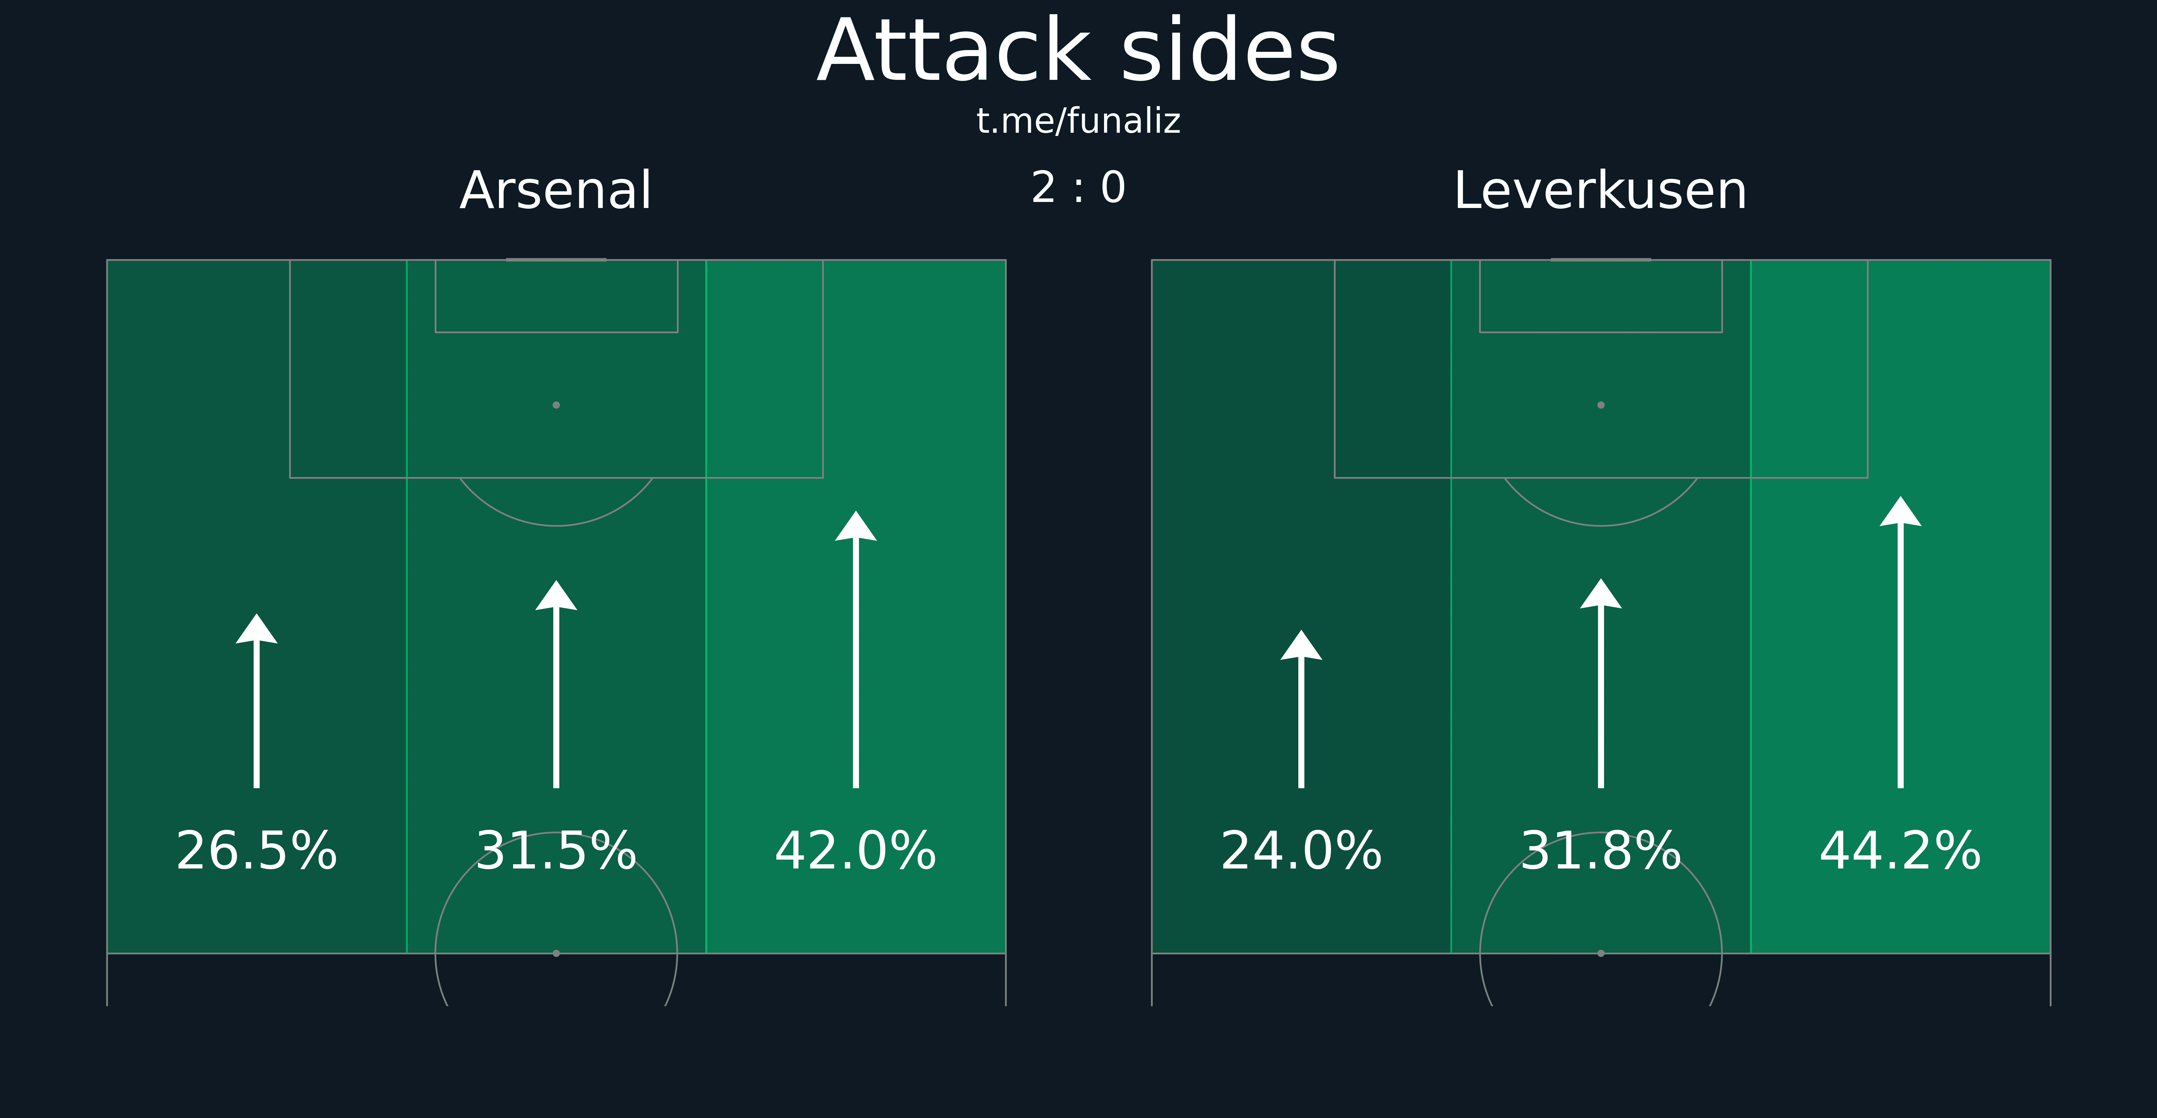Click Arsenal's right flank arrow
Viewport: 2157px width, 1118px height.
click(856, 650)
